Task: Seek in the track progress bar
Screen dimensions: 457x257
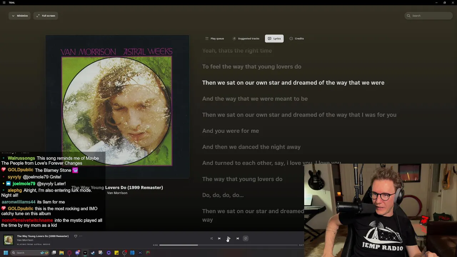Action: pos(228,245)
